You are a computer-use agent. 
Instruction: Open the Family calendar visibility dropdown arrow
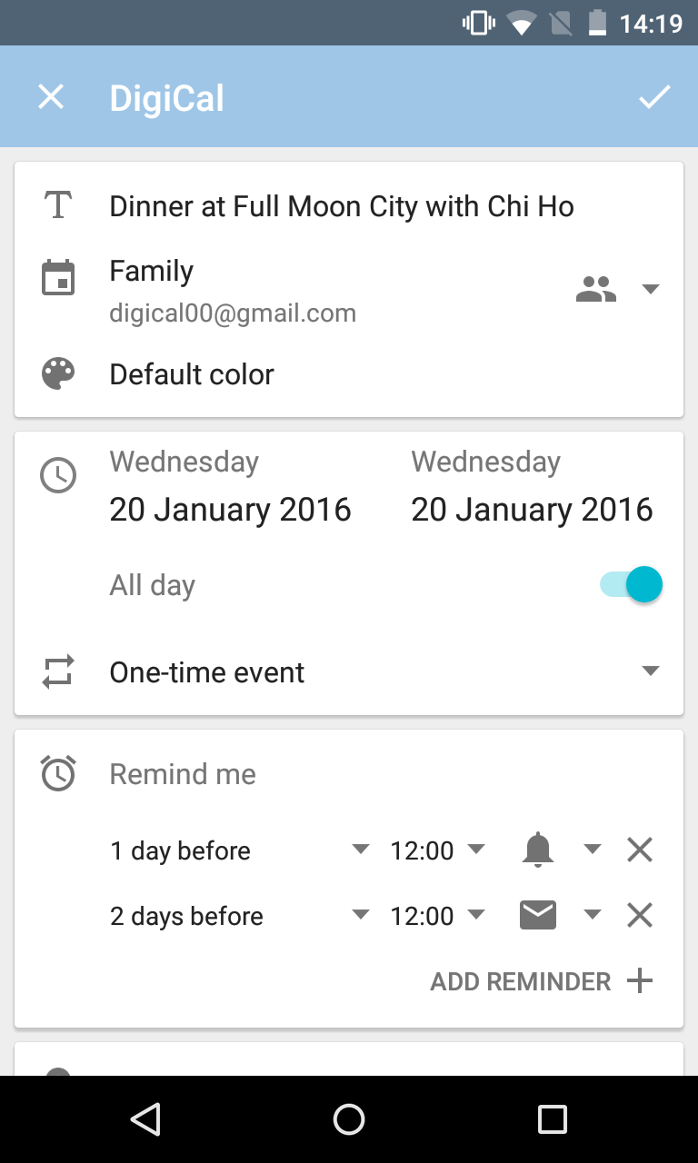click(650, 290)
